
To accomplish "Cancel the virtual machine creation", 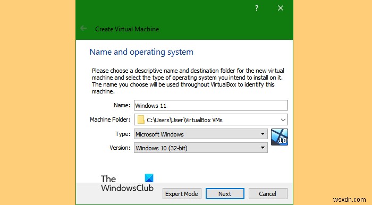I will click(x=268, y=194).
